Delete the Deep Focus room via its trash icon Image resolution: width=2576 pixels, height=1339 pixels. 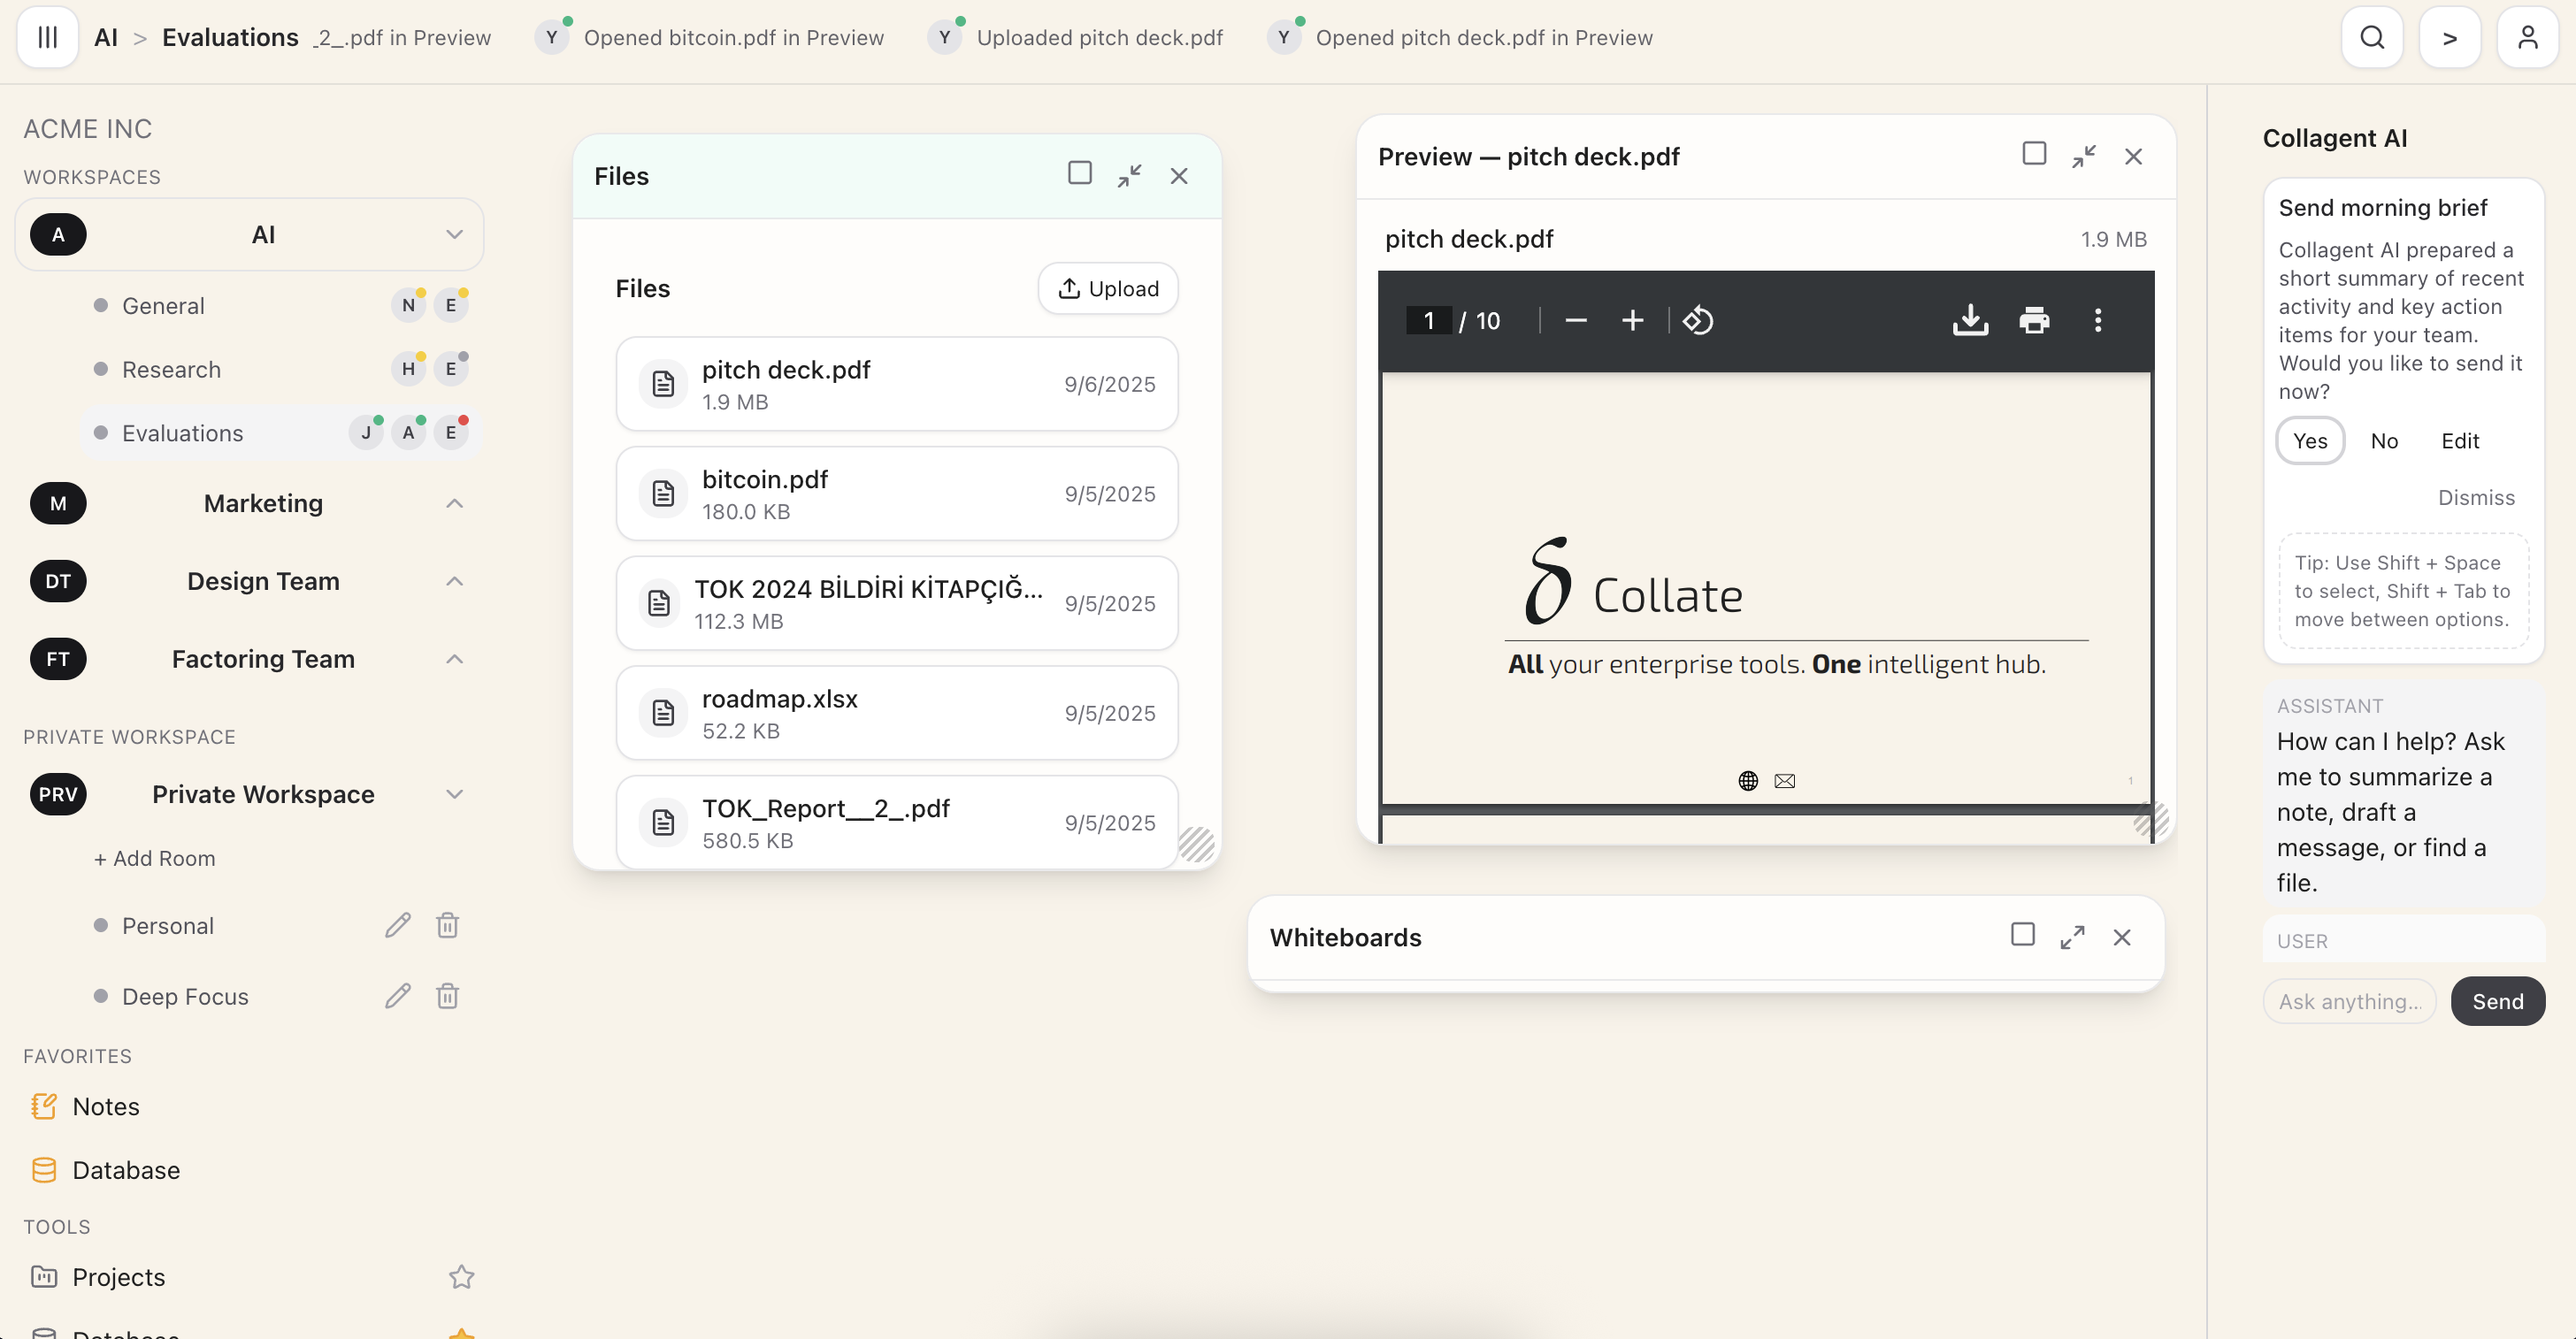point(447,996)
